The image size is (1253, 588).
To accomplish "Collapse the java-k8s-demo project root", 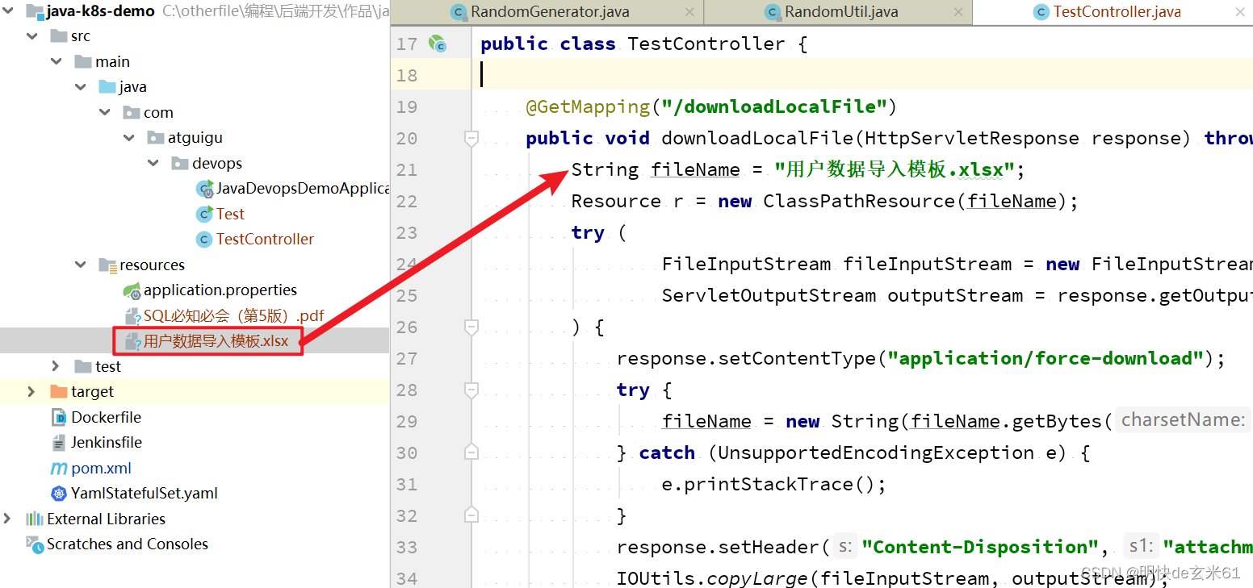I will (6, 11).
